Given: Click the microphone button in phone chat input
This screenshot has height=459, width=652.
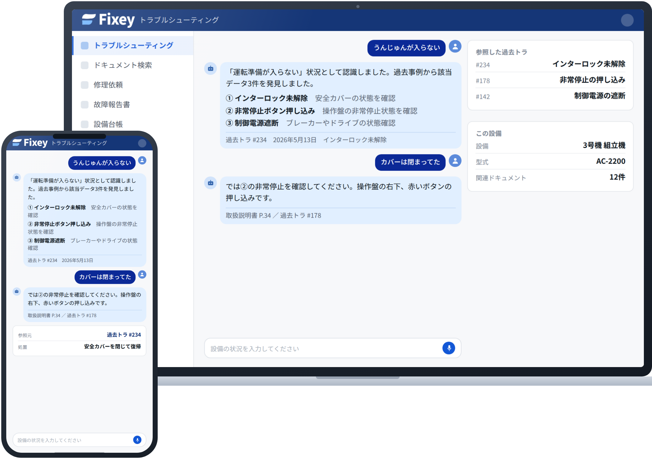Looking at the screenshot, I should coord(137,440).
